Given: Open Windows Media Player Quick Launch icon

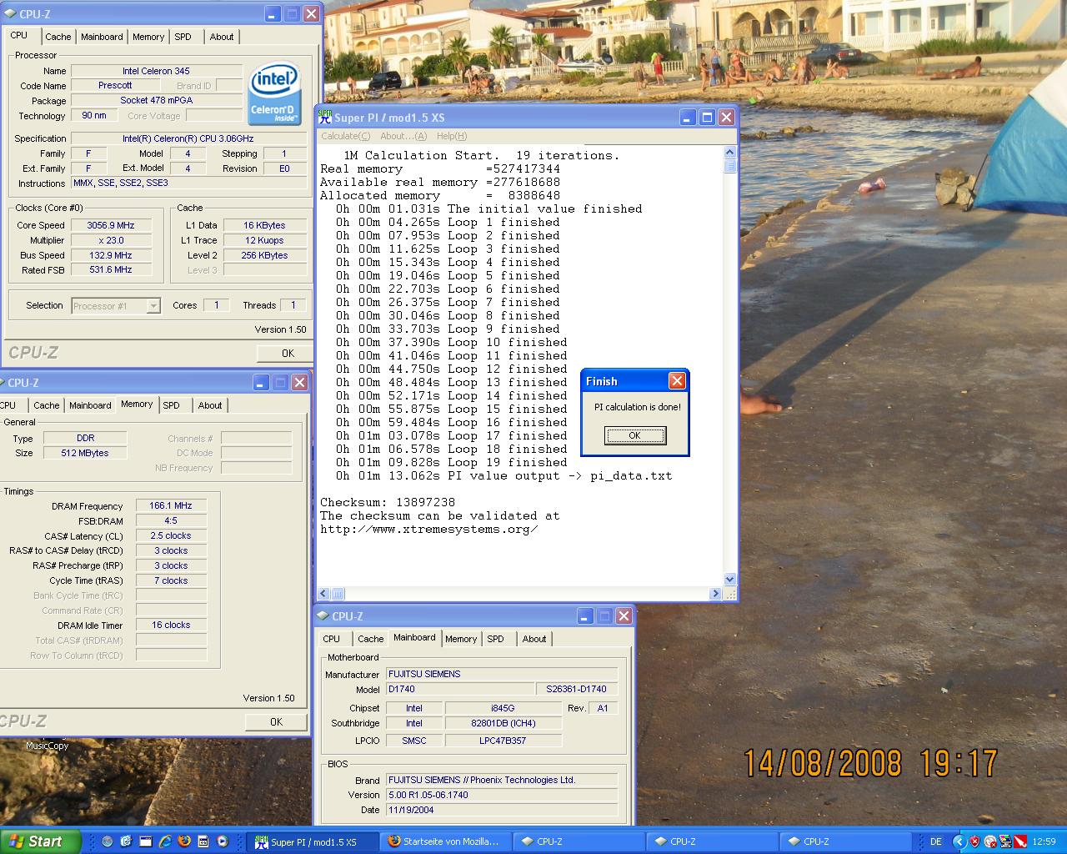Looking at the screenshot, I should pyautogui.click(x=223, y=841).
